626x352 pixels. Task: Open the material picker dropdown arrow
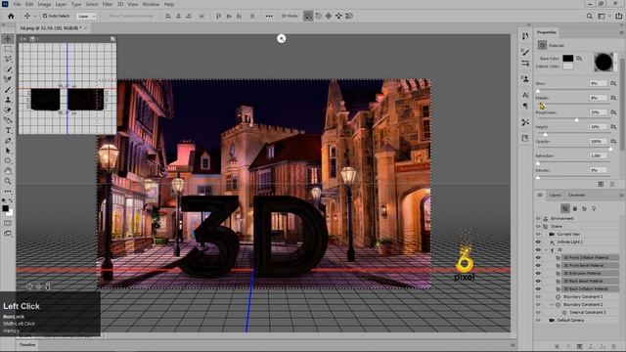pos(615,63)
